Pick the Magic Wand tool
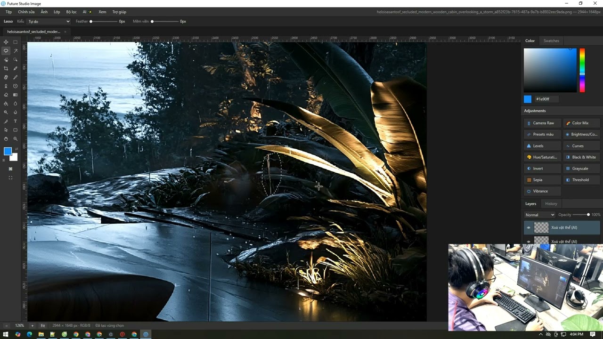 [x=16, y=51]
